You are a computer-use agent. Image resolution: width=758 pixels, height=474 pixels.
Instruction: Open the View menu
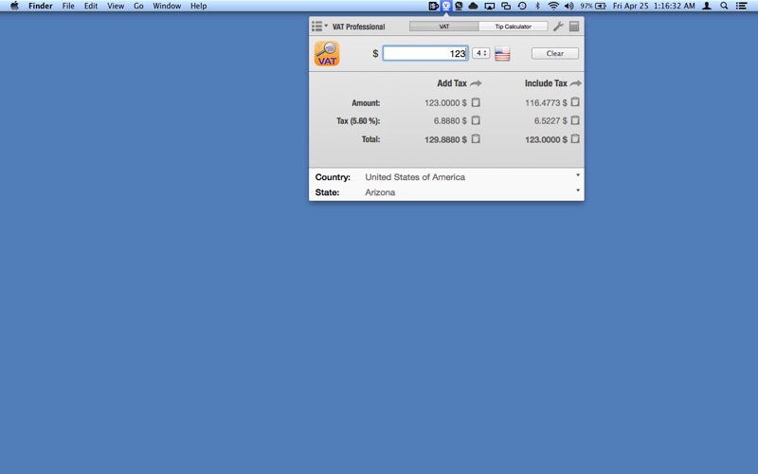tap(116, 6)
